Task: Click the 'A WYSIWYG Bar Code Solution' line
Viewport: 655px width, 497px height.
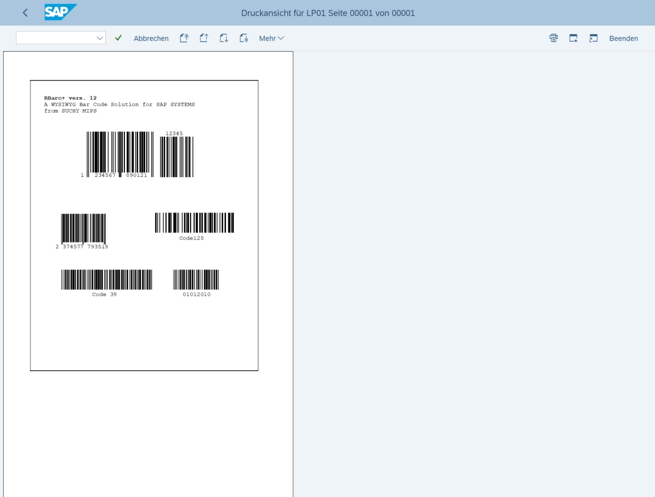Action: 120,105
